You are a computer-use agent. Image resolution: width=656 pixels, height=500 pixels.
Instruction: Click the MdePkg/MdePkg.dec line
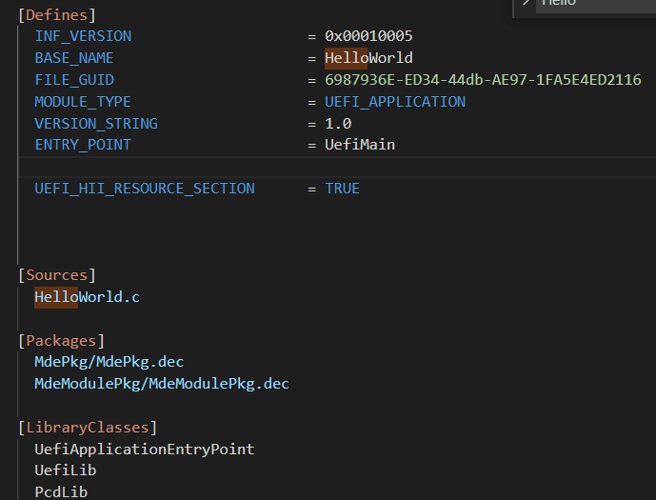(x=109, y=362)
